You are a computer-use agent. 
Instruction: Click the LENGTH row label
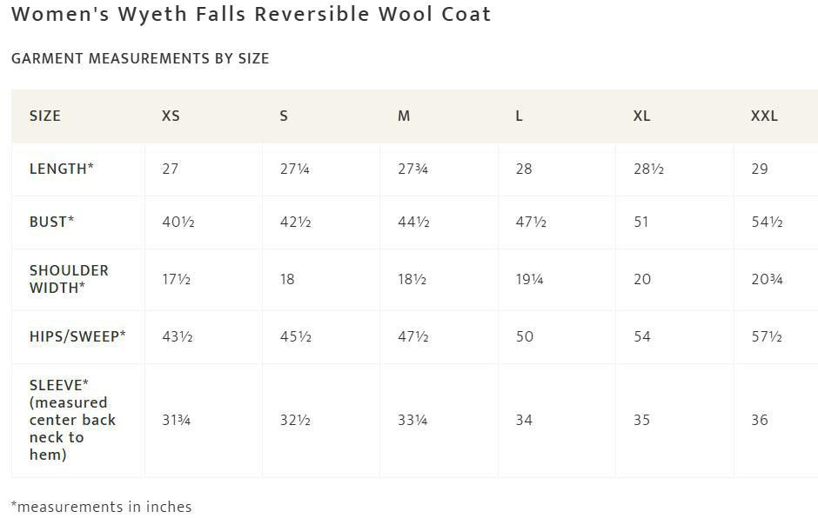pos(61,169)
